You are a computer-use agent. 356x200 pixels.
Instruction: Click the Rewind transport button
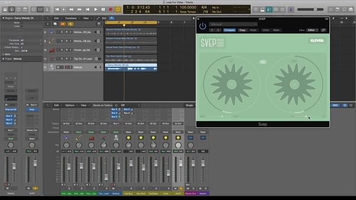71,9
